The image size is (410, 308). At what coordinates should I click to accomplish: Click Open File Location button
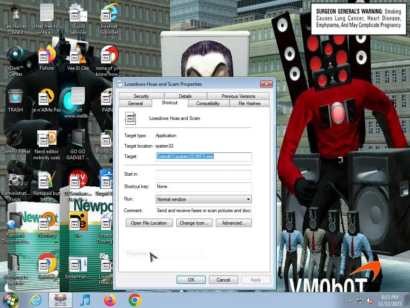click(149, 223)
